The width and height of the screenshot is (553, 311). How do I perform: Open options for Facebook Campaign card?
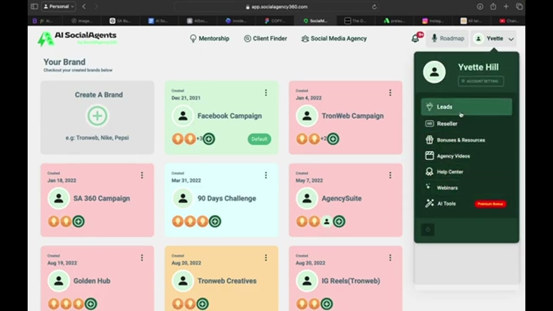click(x=266, y=92)
